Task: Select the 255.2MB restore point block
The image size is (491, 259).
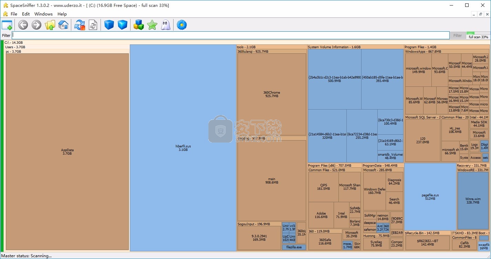Action: click(x=362, y=136)
